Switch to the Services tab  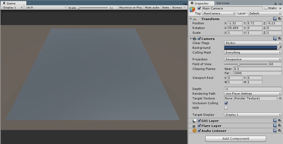[223, 3]
